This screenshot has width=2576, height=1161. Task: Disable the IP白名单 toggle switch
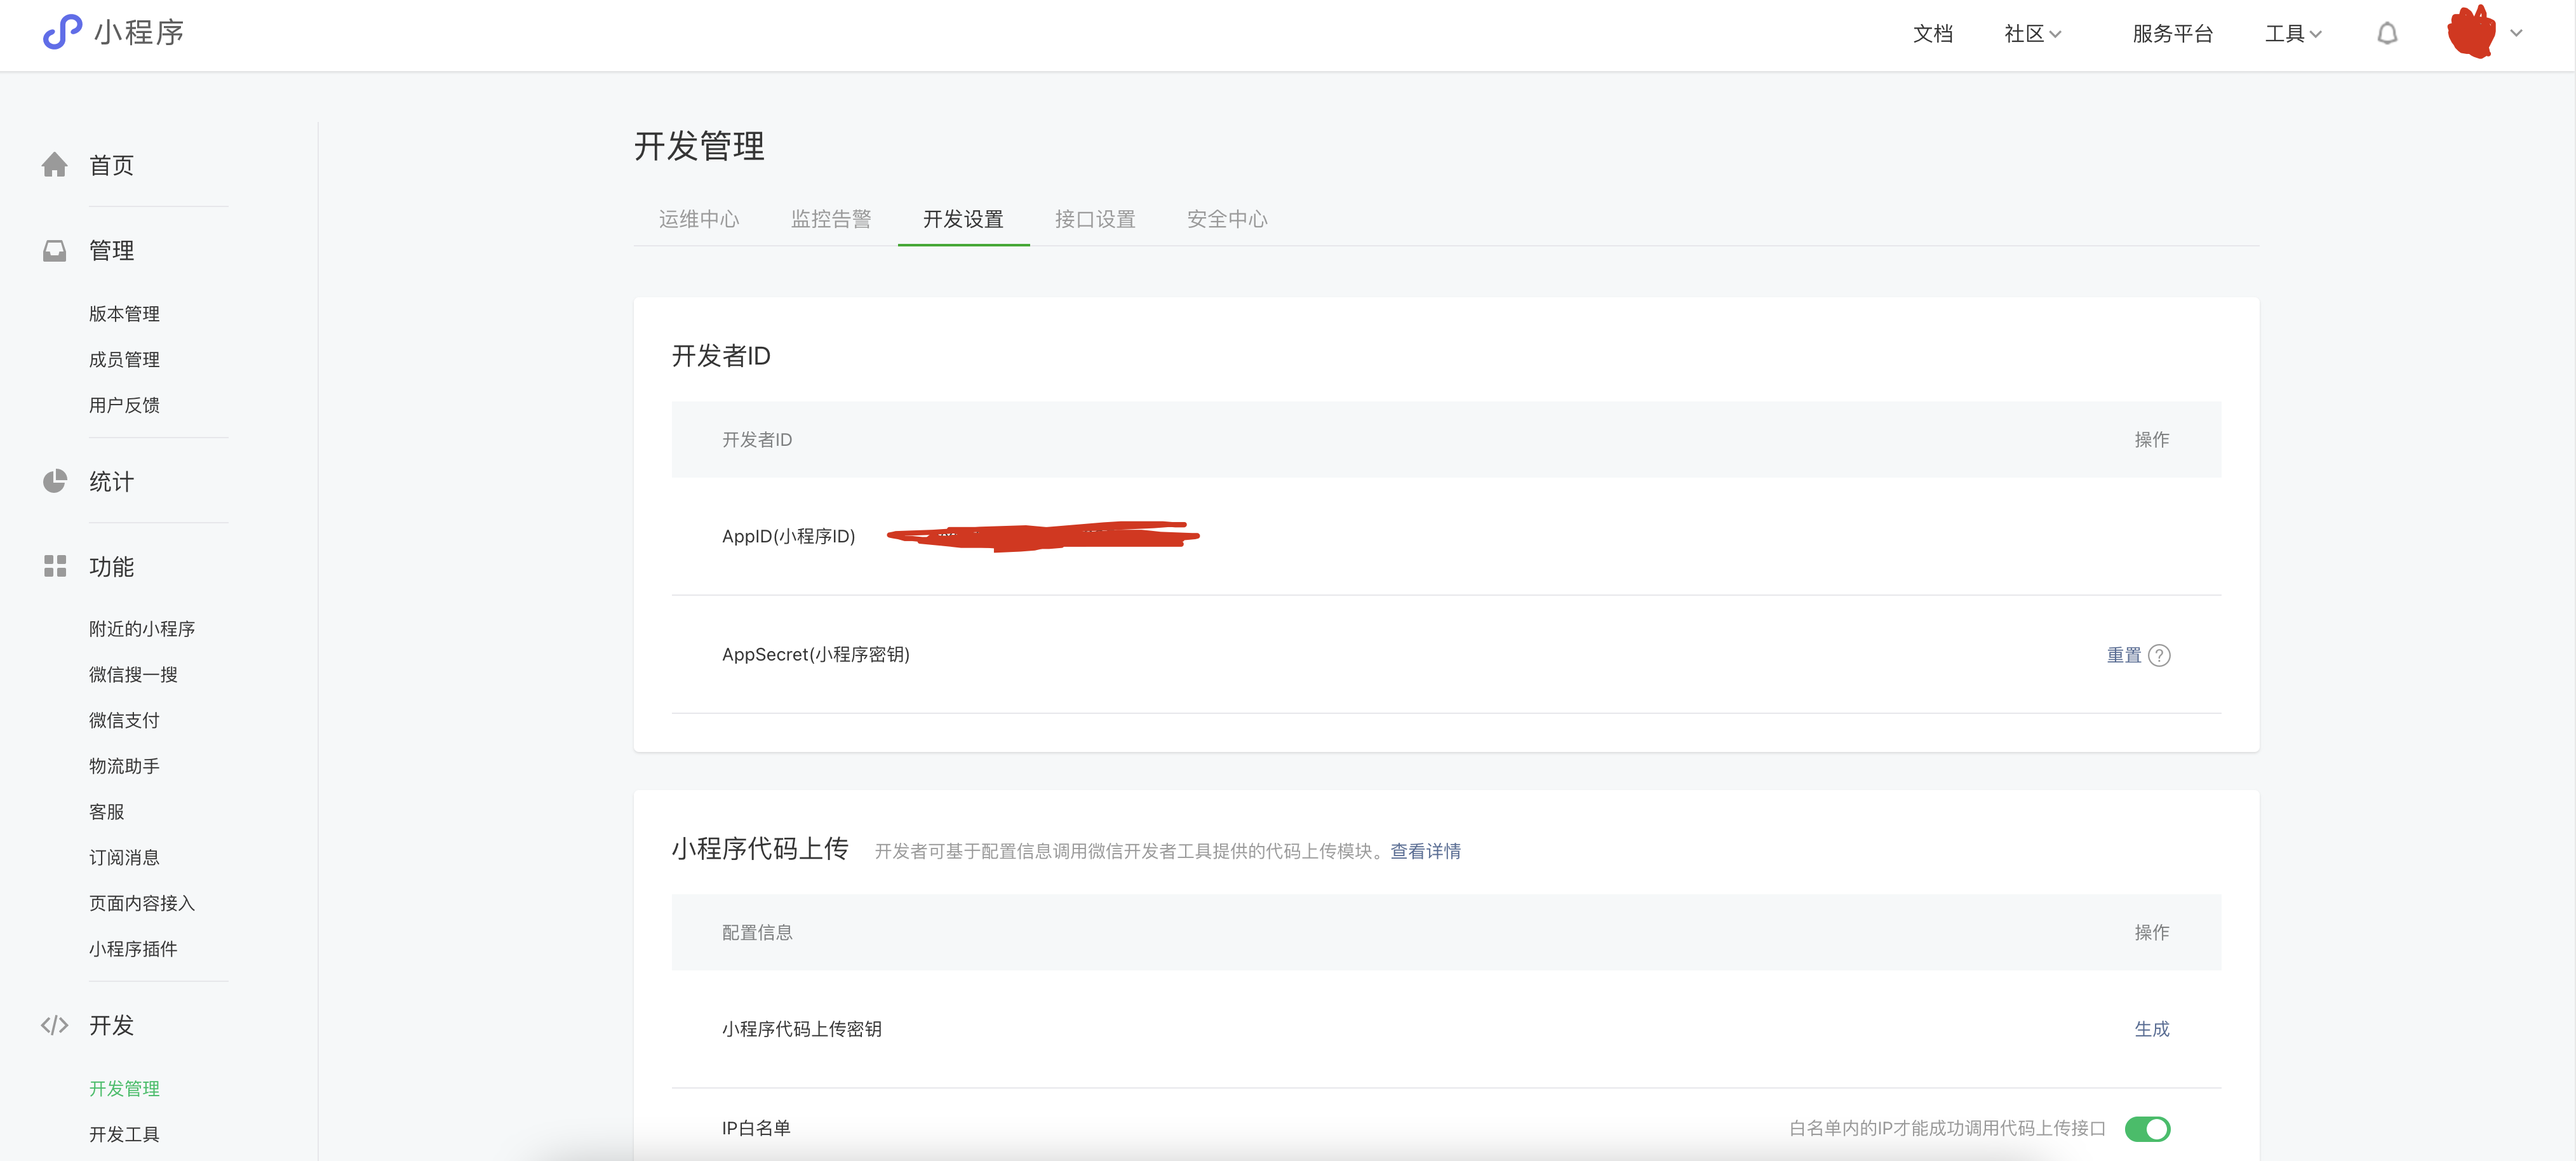pyautogui.click(x=2147, y=1129)
